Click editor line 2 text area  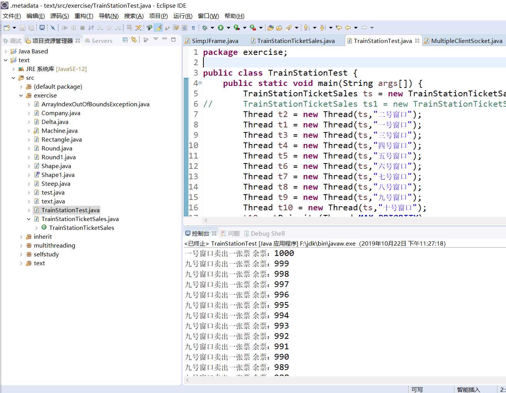tap(354, 62)
